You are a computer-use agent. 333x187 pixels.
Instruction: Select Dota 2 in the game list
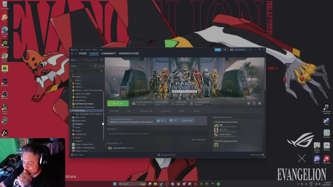78,80
